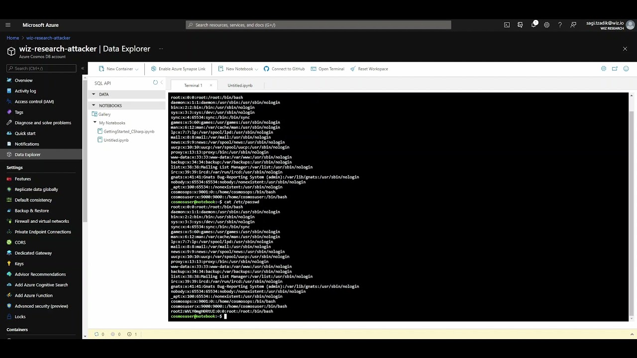This screenshot has width=637, height=358.
Task: Open the directories and subscriptions filter icon
Action: pyautogui.click(x=520, y=25)
